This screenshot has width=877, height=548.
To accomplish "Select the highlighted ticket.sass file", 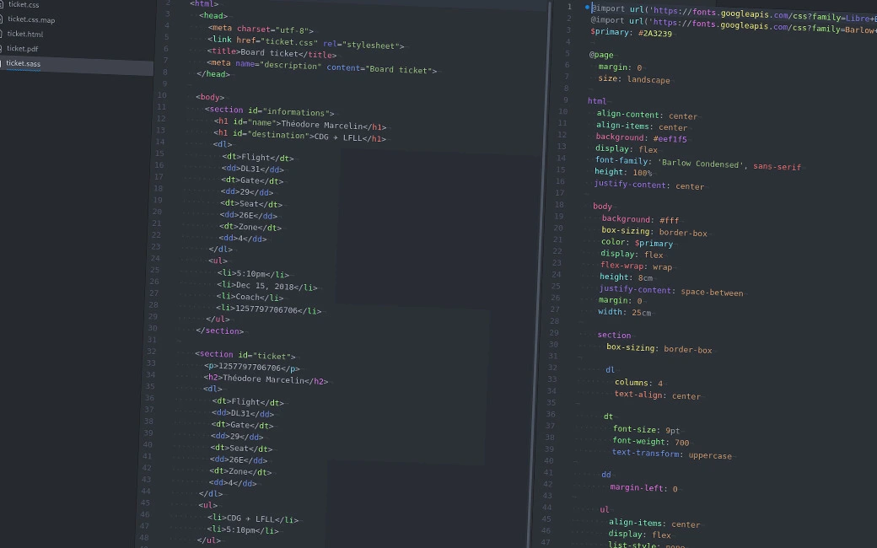I will pos(23,63).
